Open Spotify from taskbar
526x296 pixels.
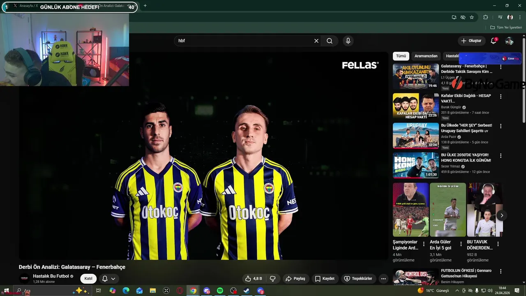[x=220, y=291]
